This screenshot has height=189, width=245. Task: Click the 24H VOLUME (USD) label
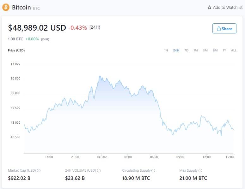coord(81,170)
